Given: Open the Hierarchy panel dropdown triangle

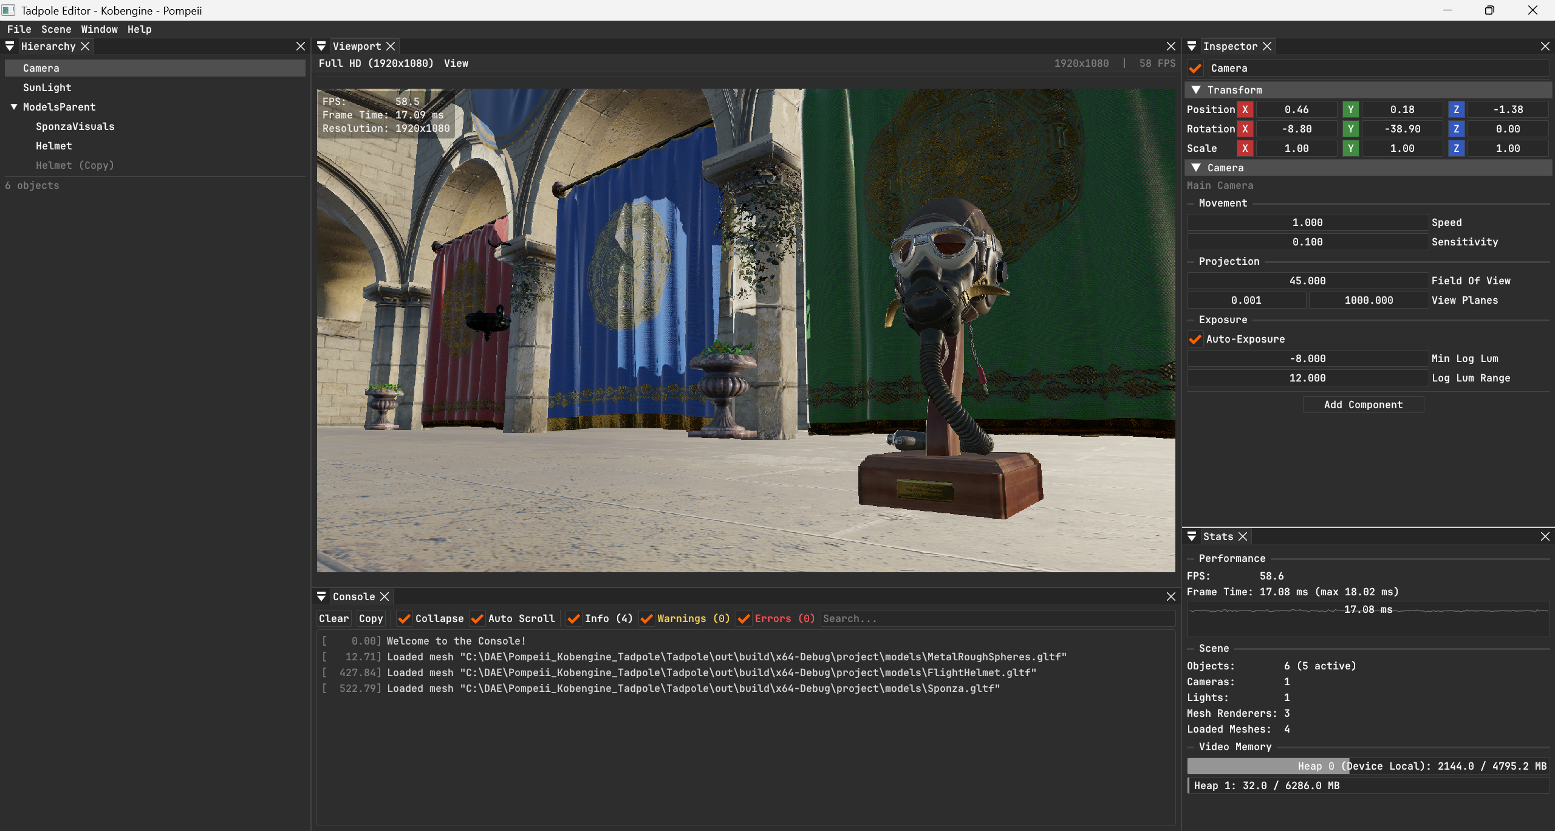Looking at the screenshot, I should (x=10, y=46).
